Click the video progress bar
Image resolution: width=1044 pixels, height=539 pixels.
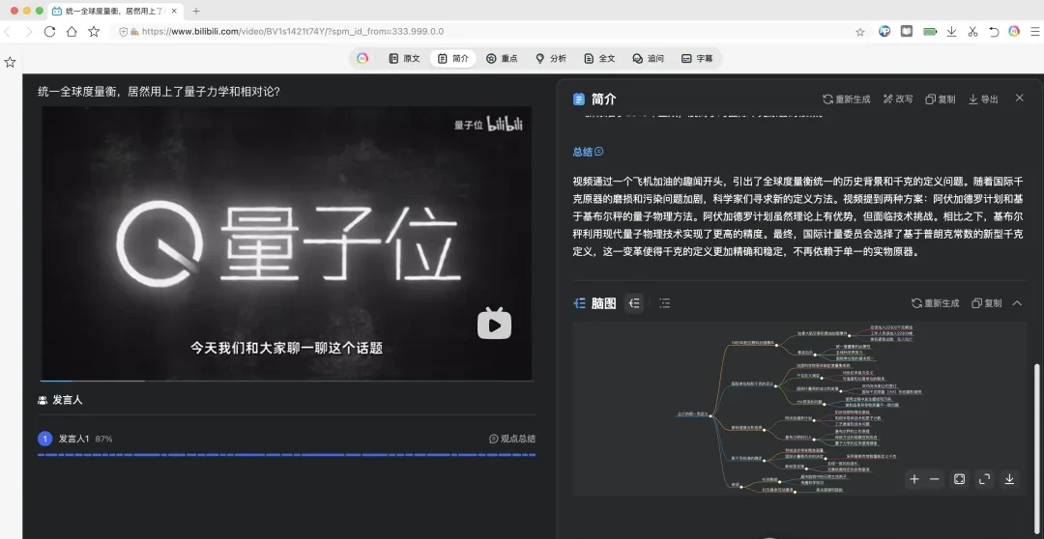click(286, 381)
